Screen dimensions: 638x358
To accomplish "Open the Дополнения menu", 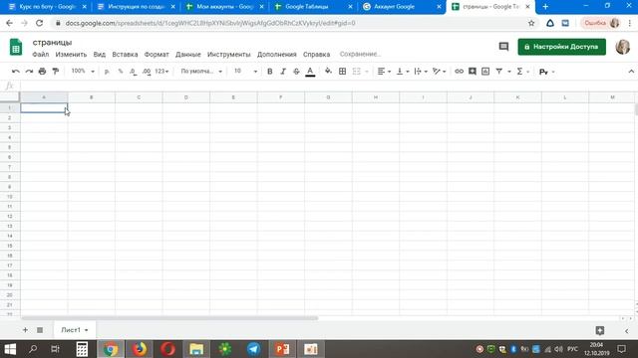I will 277,54.
